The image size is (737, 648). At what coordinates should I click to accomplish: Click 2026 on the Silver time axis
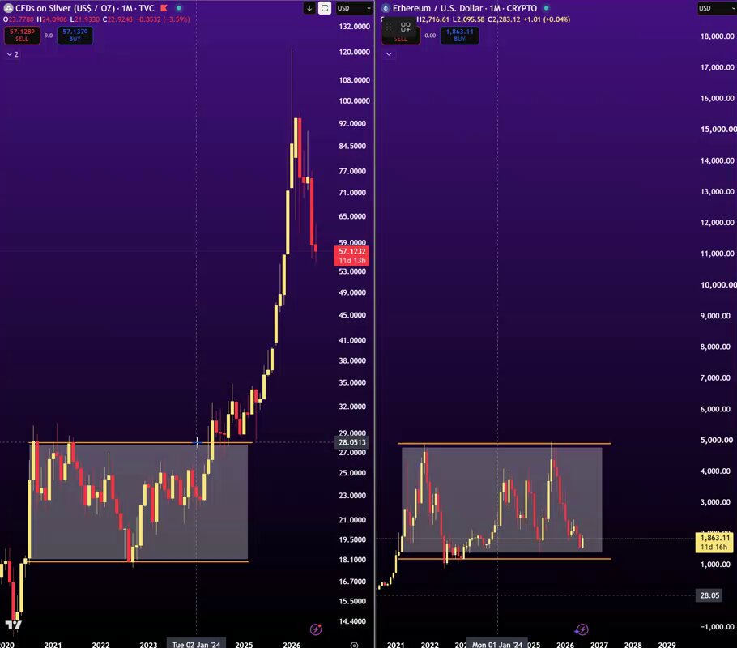(292, 644)
